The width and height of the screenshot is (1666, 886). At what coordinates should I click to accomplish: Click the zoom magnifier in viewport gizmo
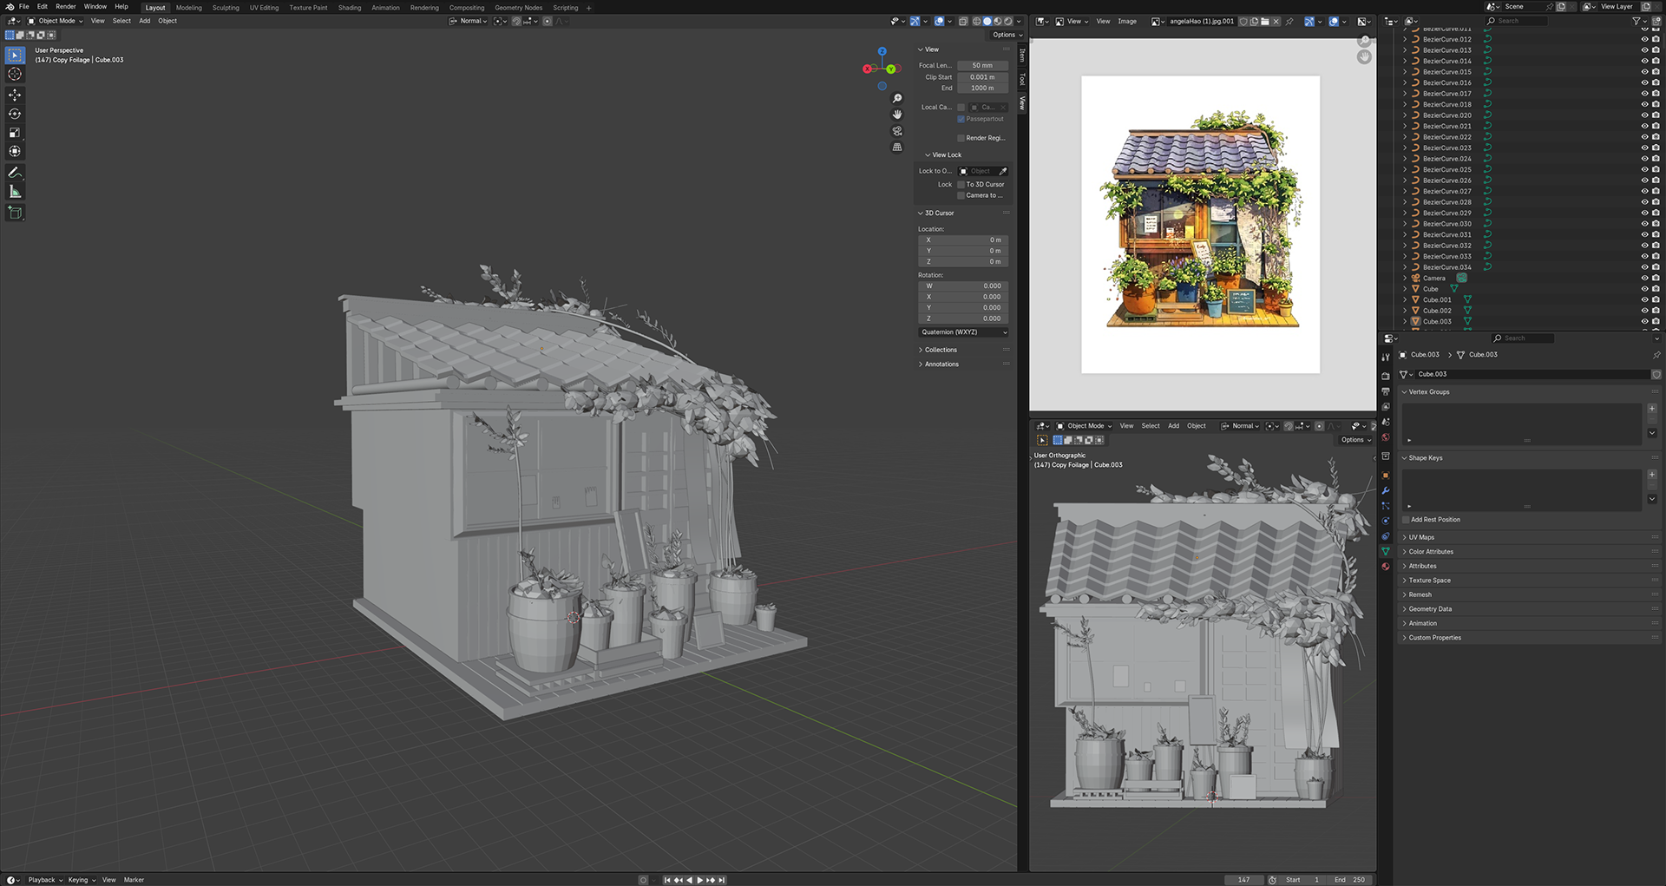pos(897,98)
